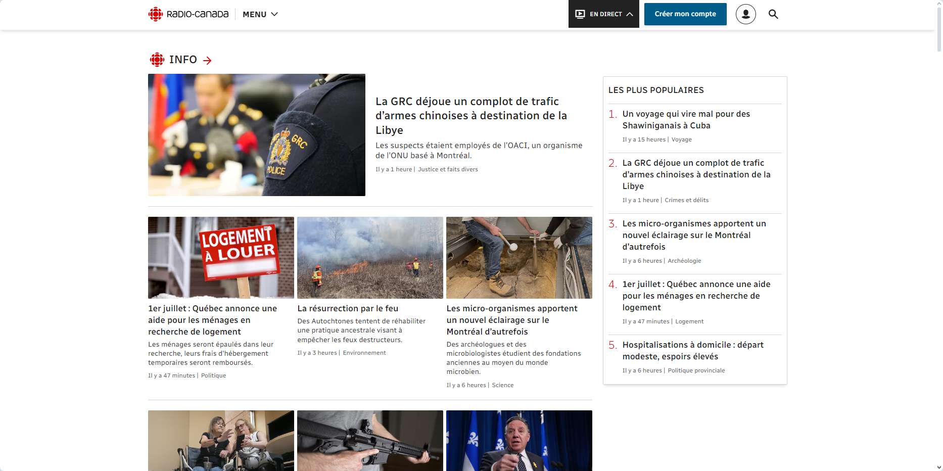Select the Archéologie category tag
This screenshot has height=471, width=943.
[x=684, y=261]
